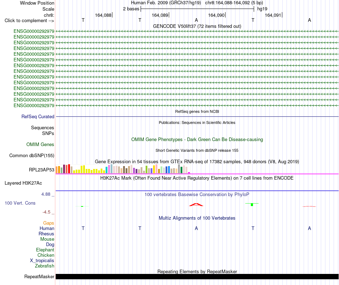Click the GENCODE V50lift37 track title

197,26
